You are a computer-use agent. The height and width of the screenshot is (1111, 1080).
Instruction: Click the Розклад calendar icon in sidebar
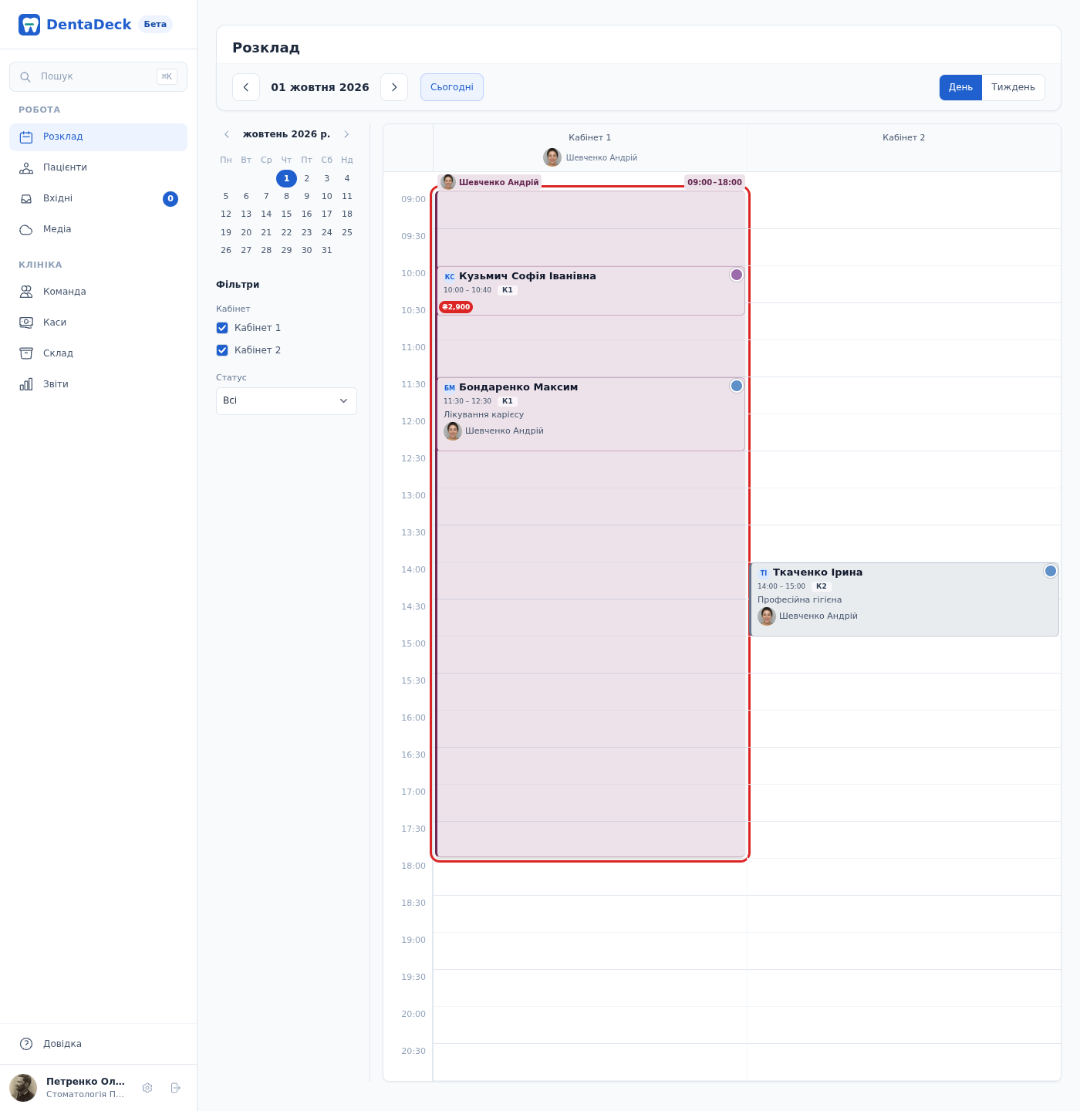[x=26, y=137]
